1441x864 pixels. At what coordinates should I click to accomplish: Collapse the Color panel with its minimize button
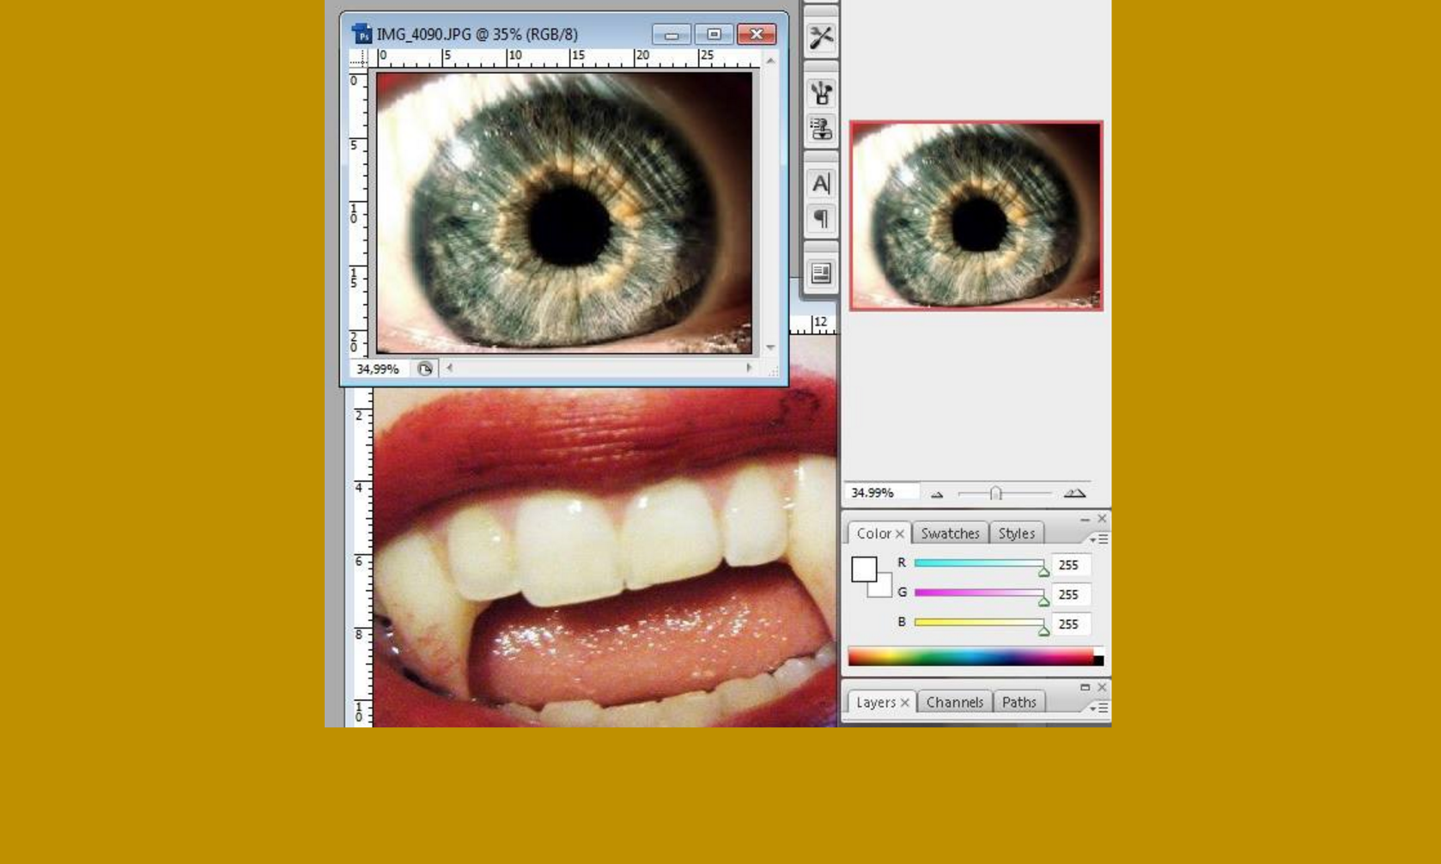[1085, 519]
